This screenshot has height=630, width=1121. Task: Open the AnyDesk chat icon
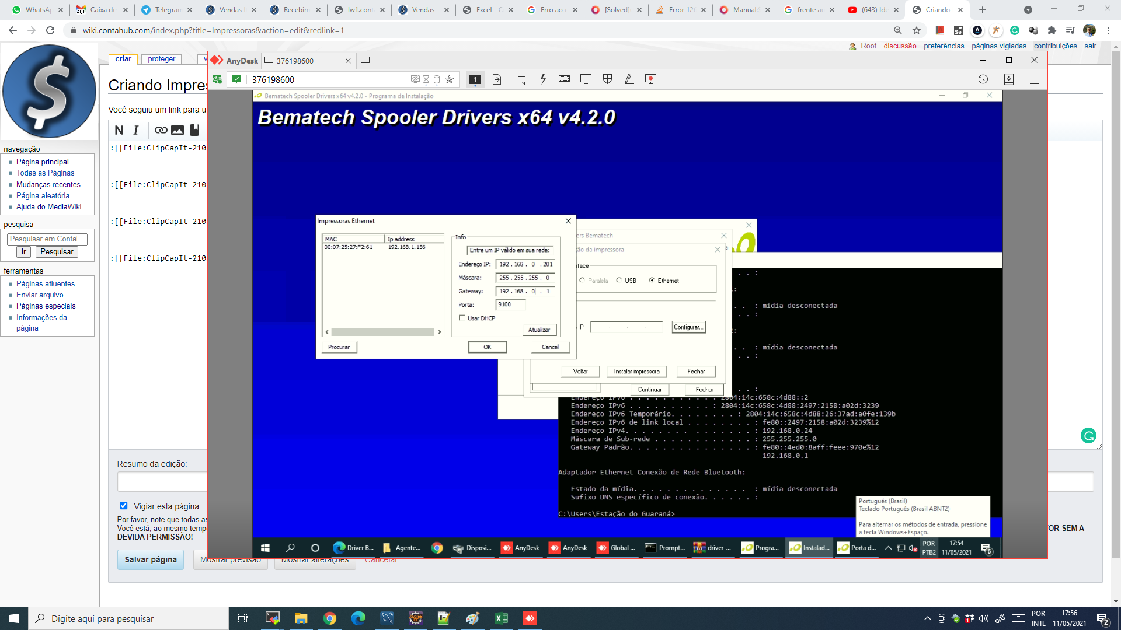pos(521,79)
